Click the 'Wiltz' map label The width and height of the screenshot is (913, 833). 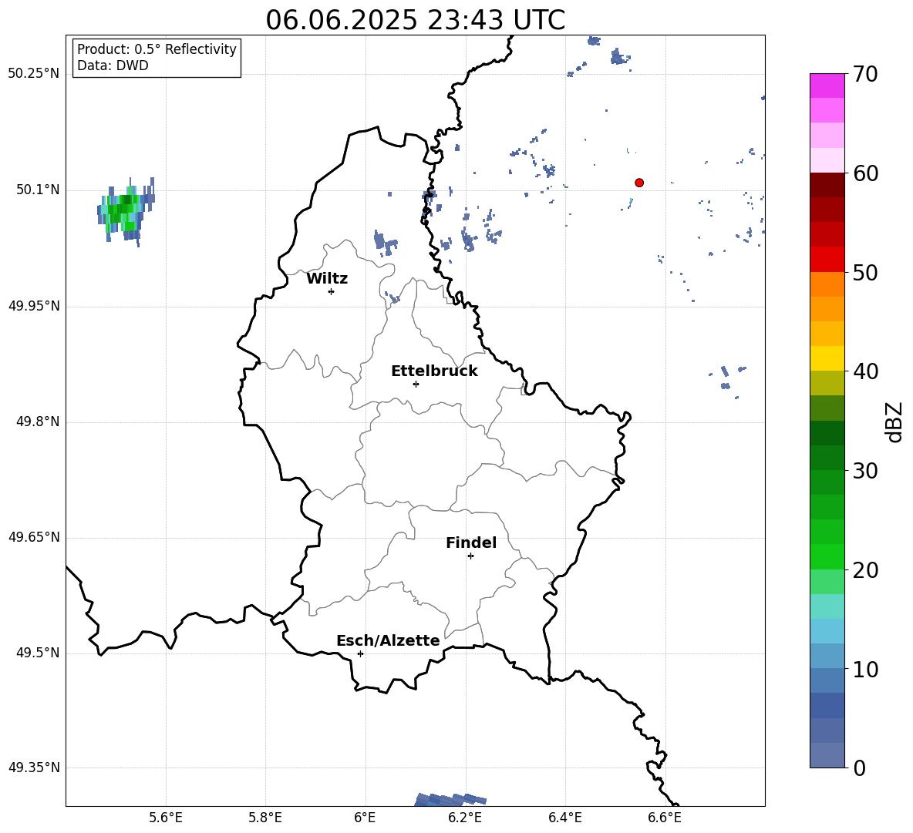(x=327, y=279)
